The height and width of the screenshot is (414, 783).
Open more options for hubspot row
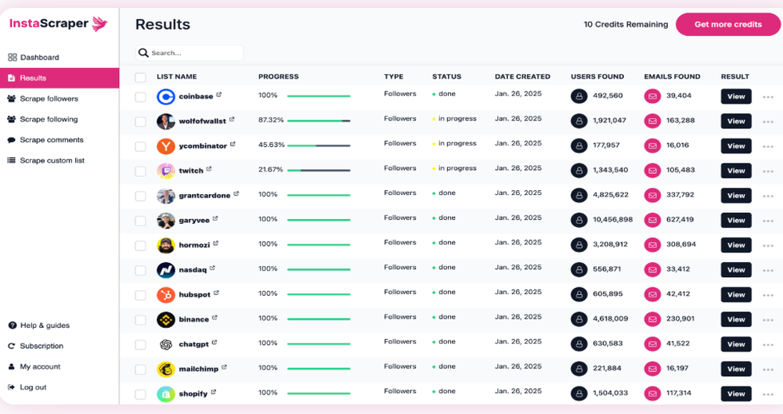click(768, 295)
